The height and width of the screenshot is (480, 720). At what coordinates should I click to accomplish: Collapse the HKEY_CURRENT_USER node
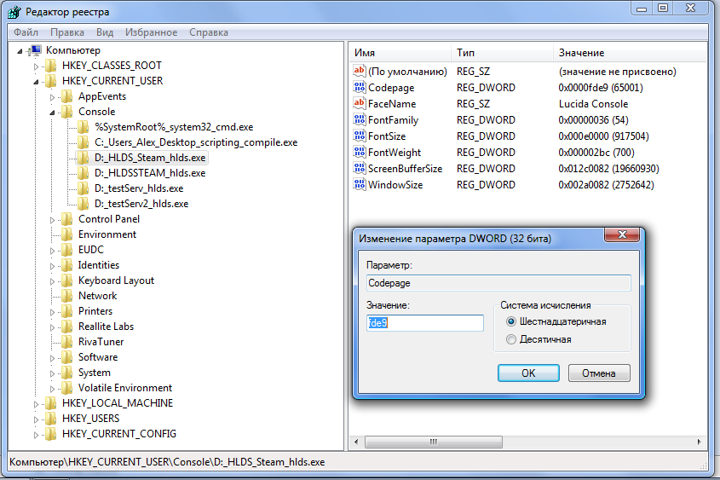click(36, 82)
